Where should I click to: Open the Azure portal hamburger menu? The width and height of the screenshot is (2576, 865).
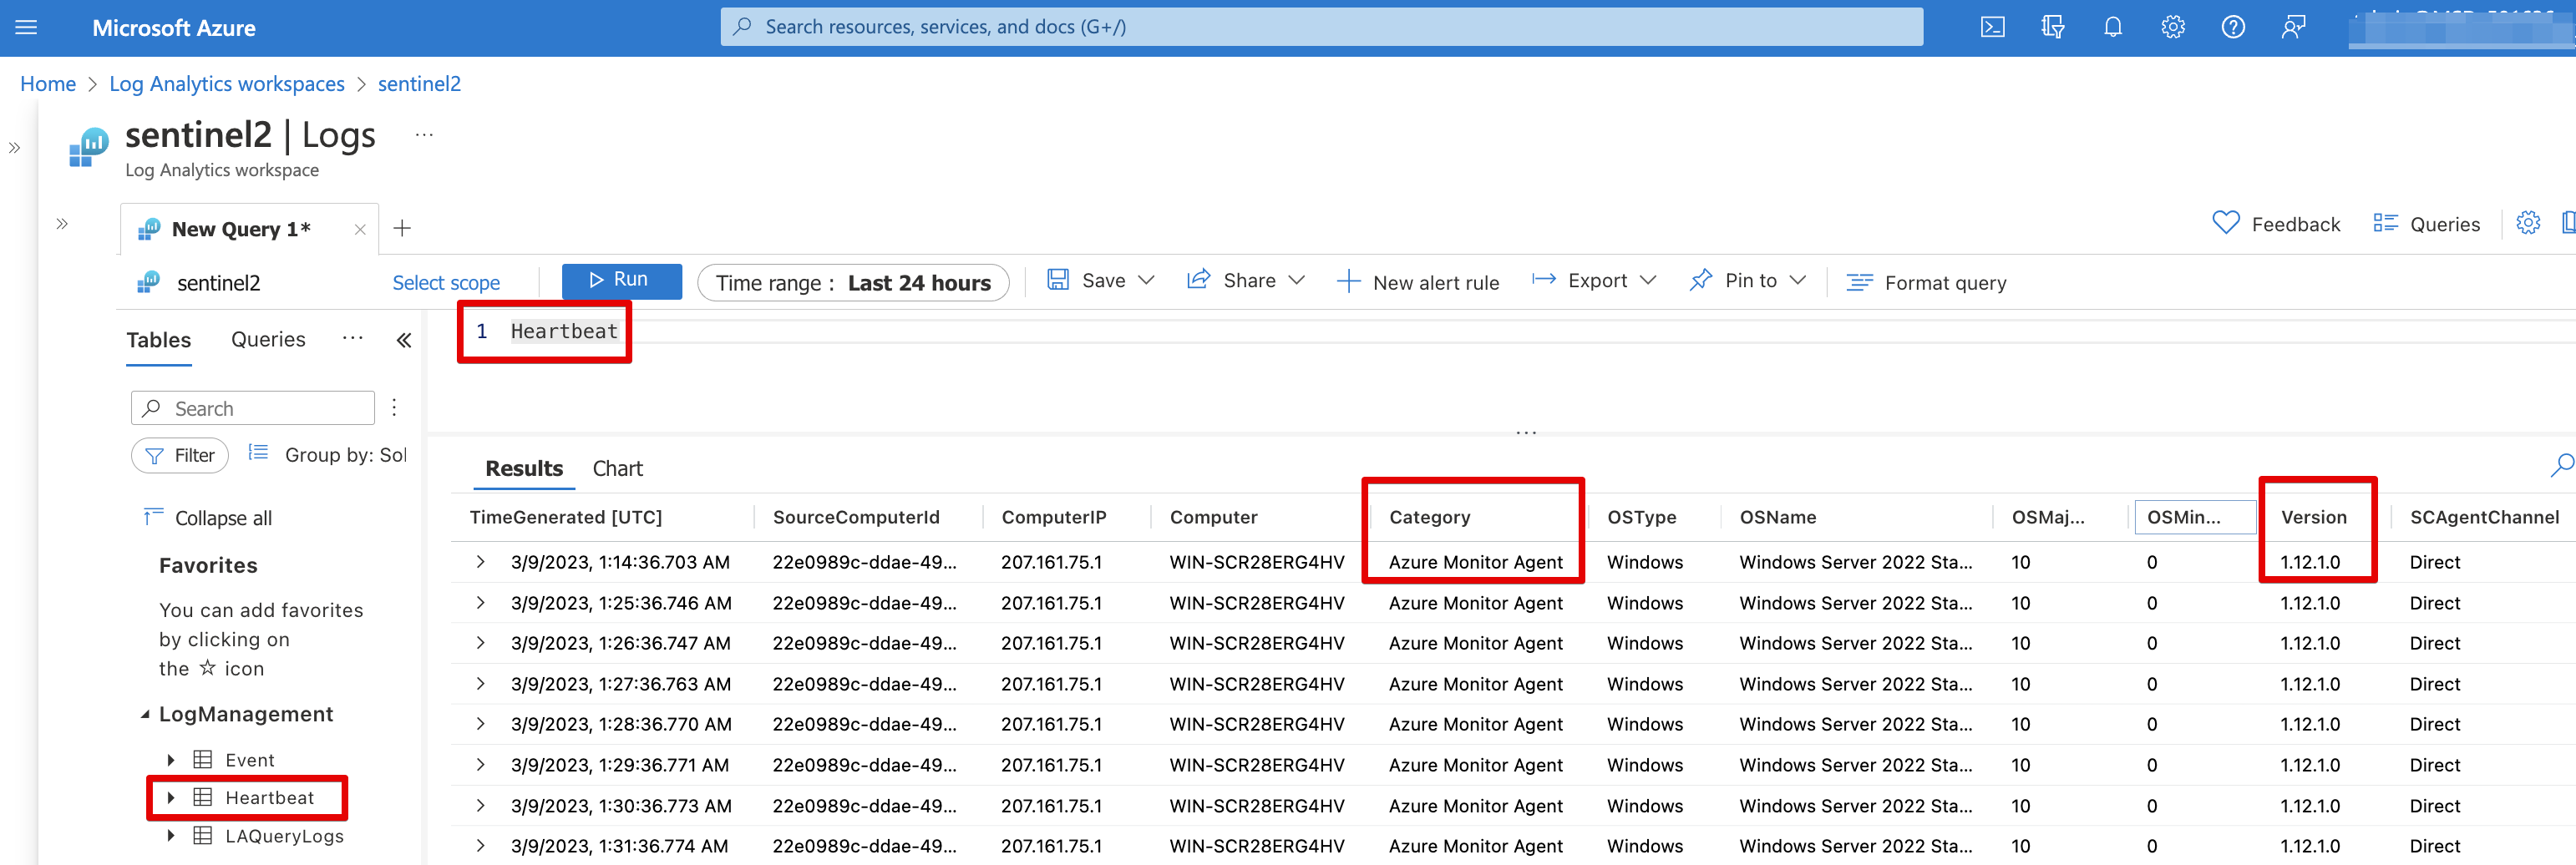pyautogui.click(x=27, y=27)
